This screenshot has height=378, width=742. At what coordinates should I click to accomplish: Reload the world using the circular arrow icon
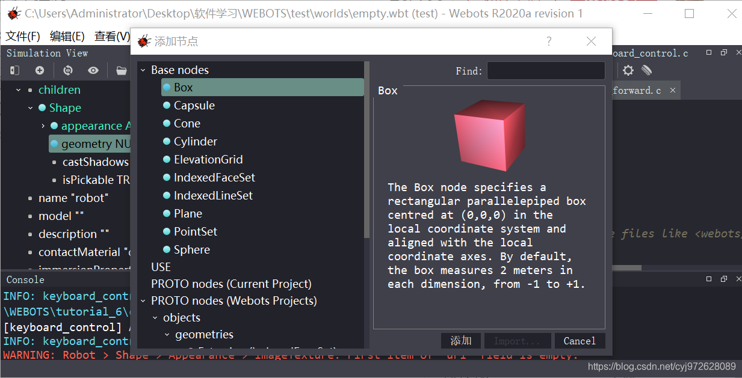[x=68, y=71]
